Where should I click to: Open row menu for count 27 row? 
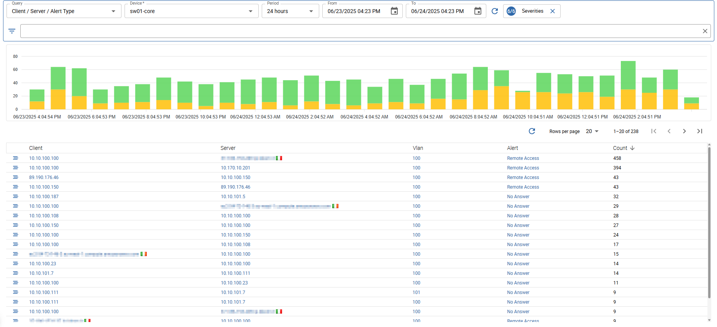point(15,225)
